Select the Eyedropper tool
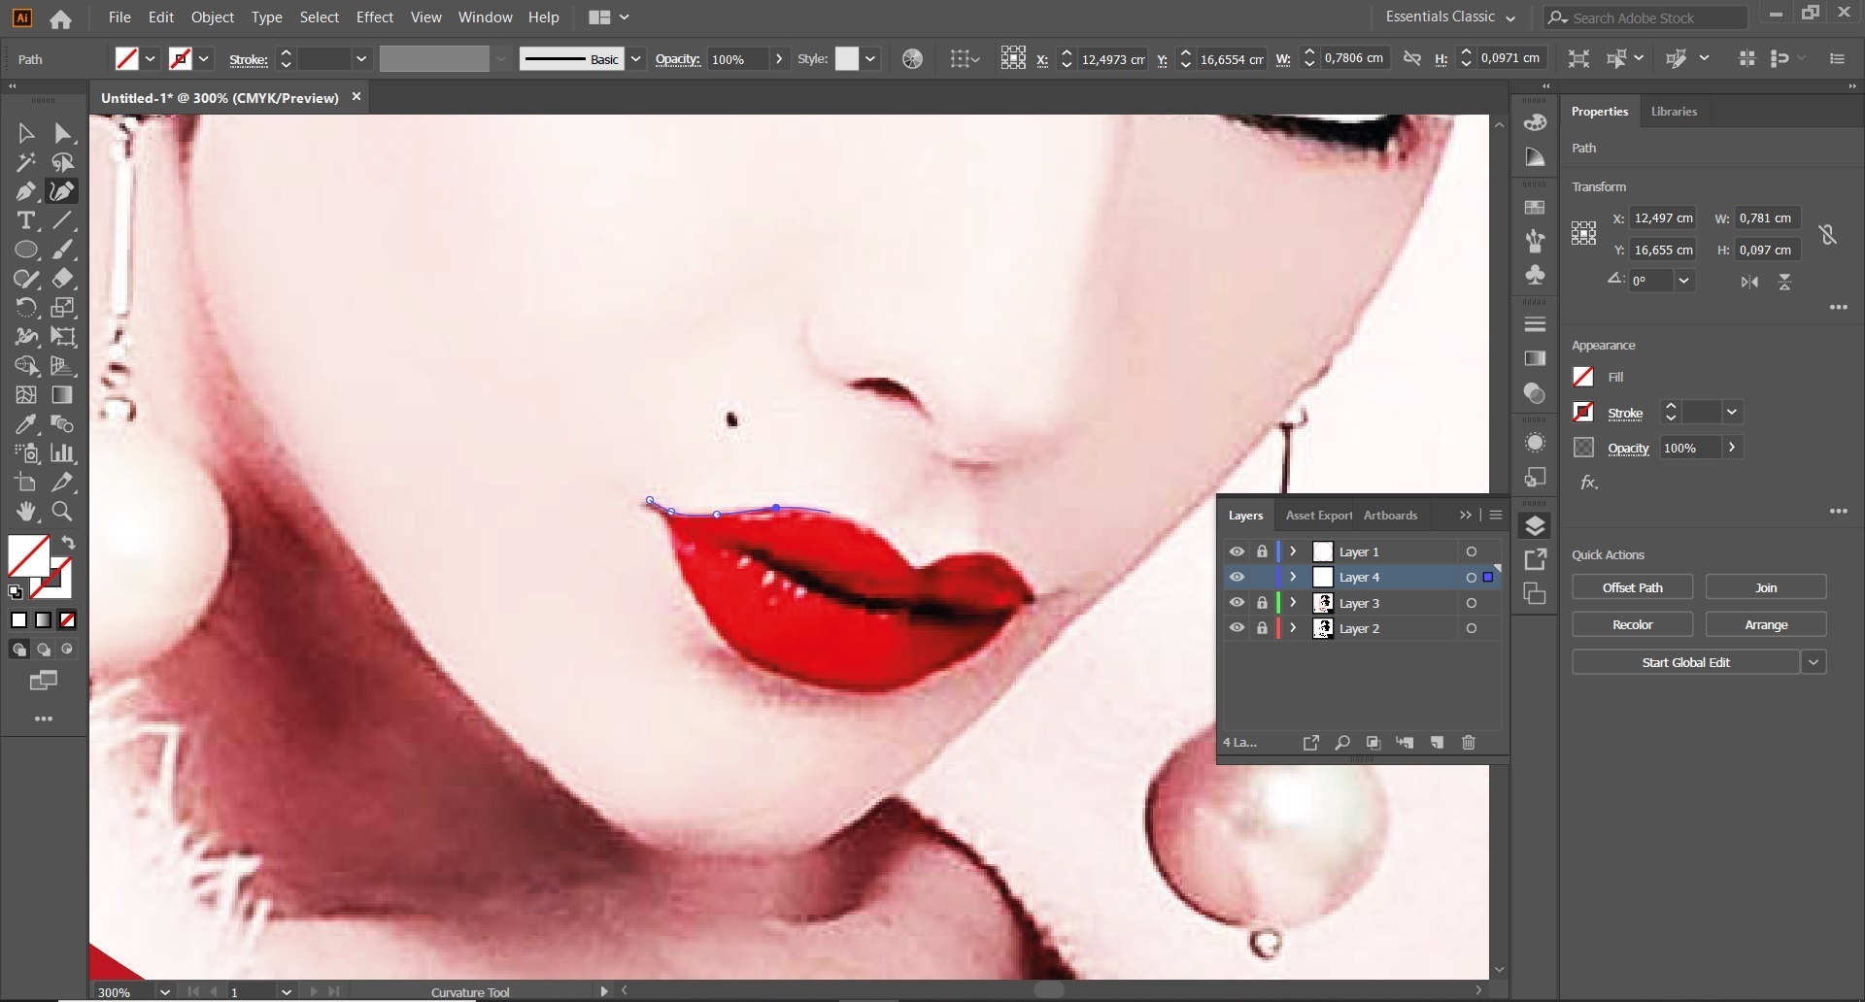 26,424
